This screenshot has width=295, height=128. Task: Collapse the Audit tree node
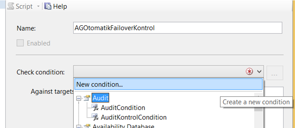[x=79, y=98]
